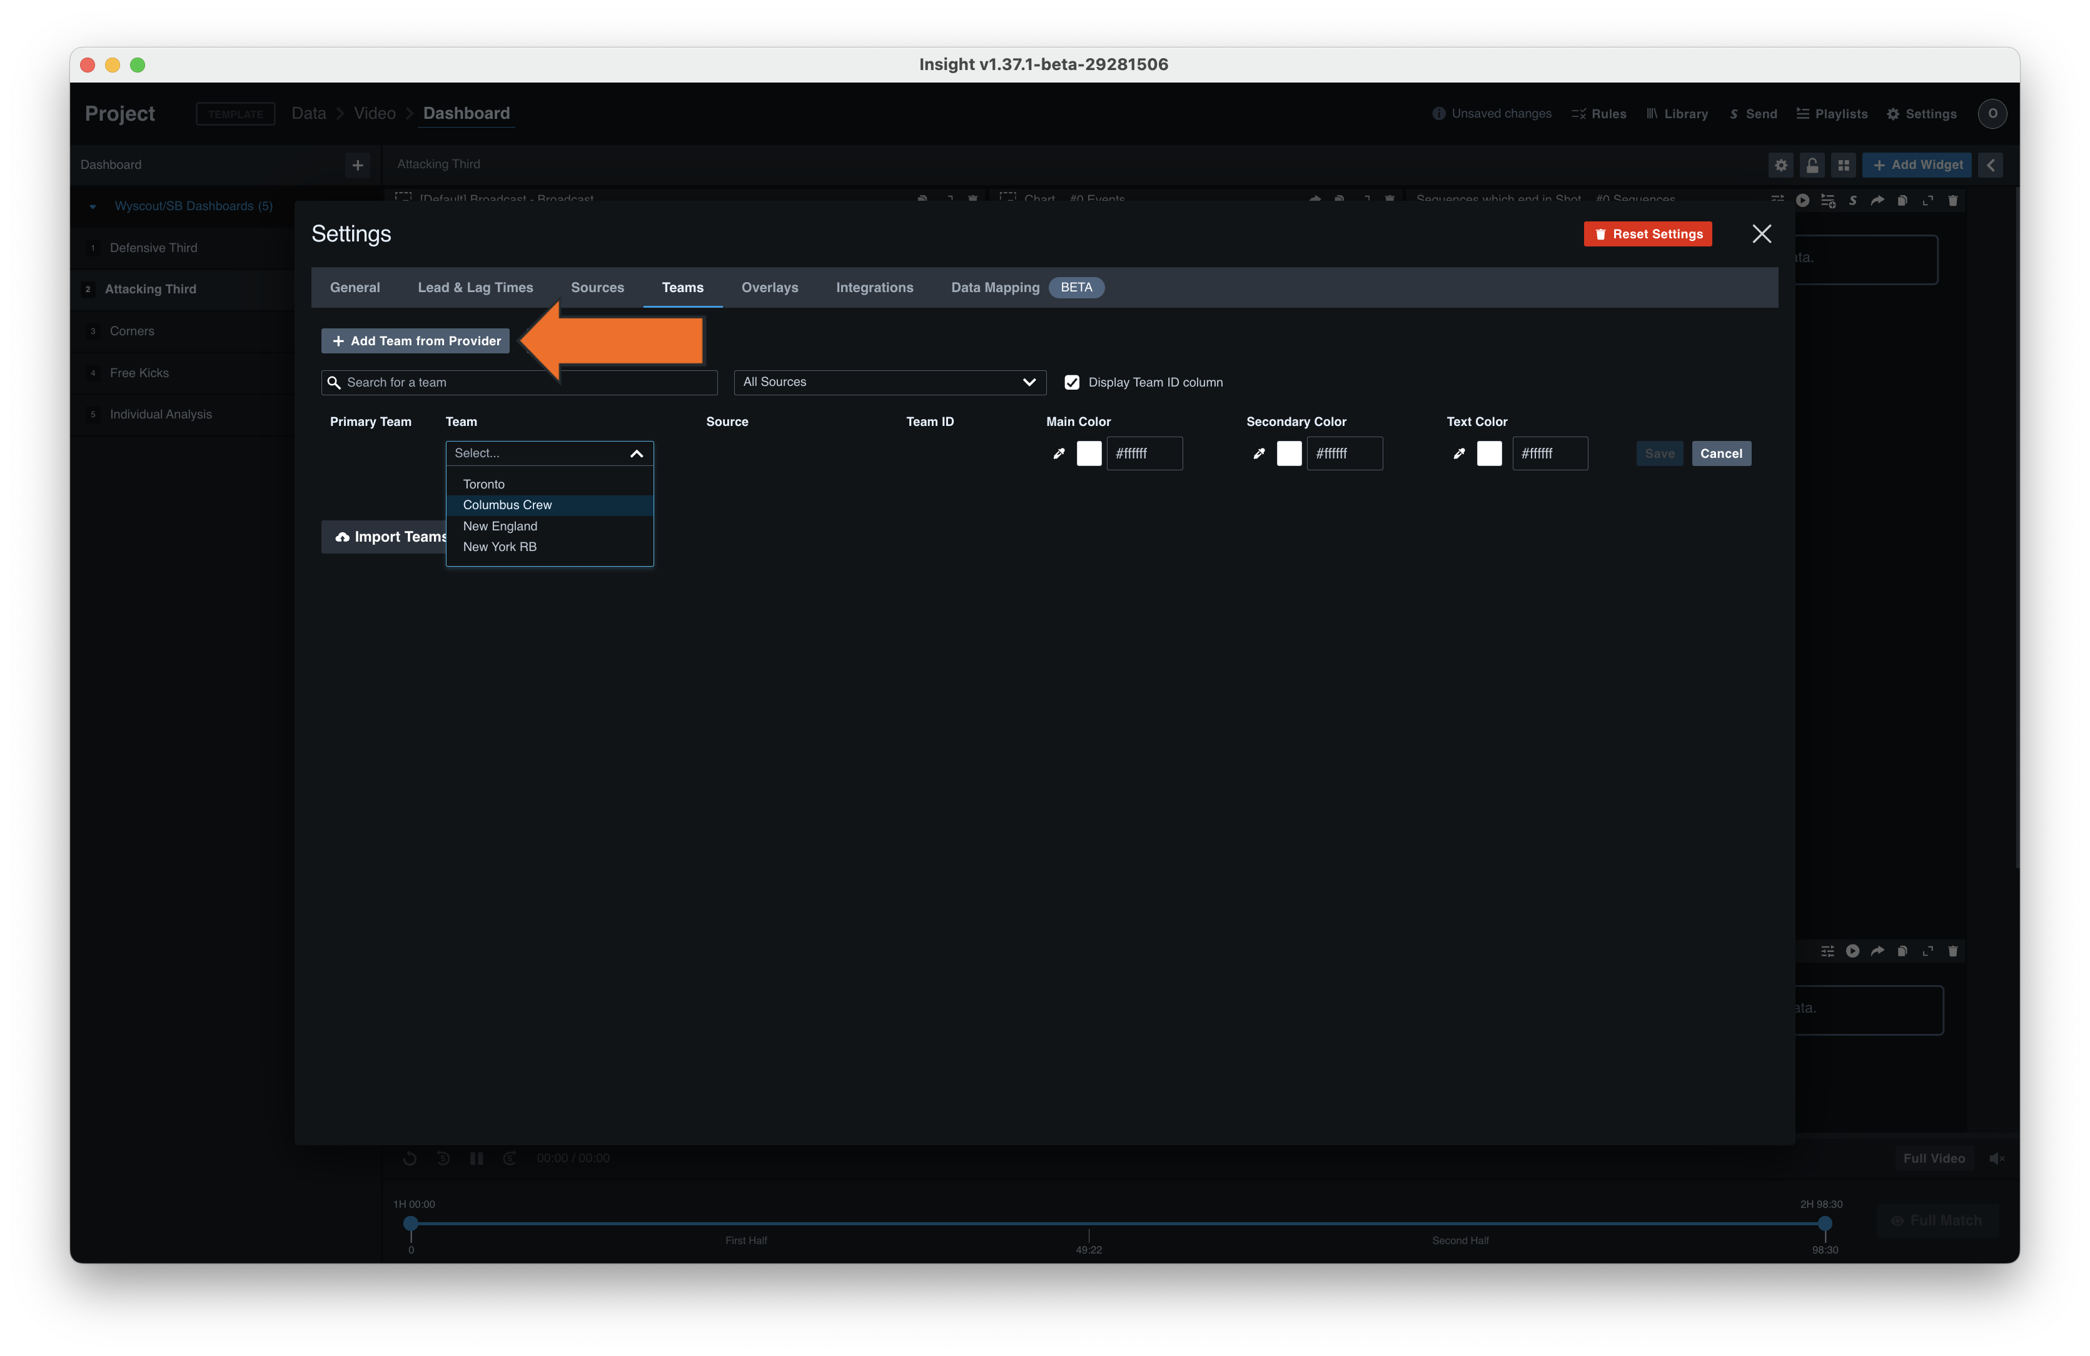Open the All Sources filter dropdown

point(889,382)
